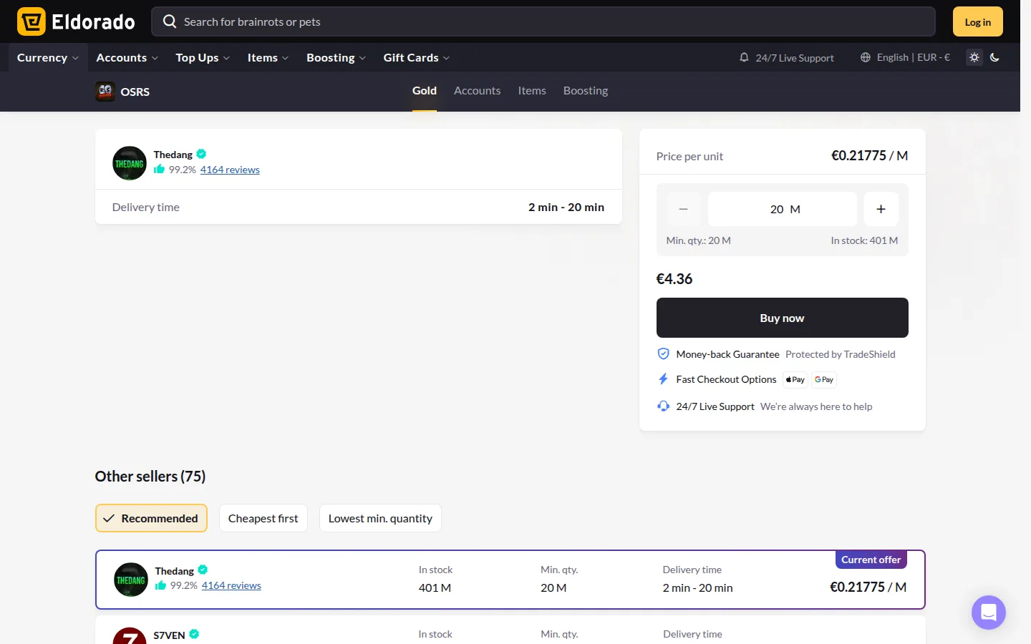This screenshot has width=1031, height=644.
Task: Sort sellers by Cheapest first
Action: coord(263,518)
